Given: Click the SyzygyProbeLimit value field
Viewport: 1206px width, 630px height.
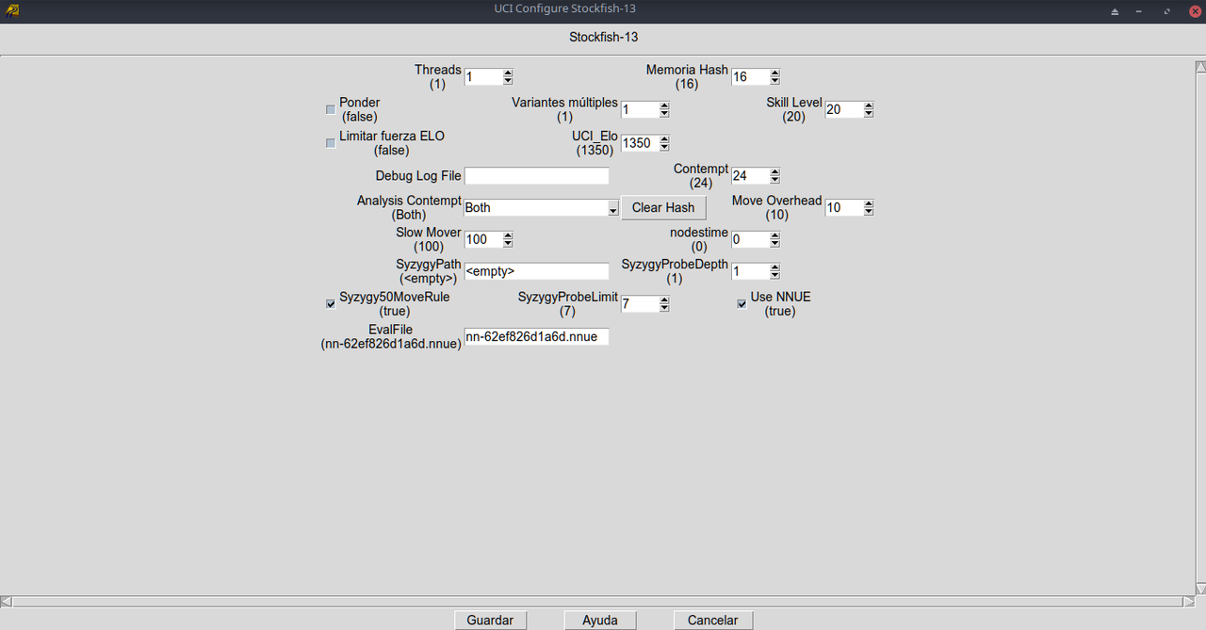Looking at the screenshot, I should pos(640,303).
